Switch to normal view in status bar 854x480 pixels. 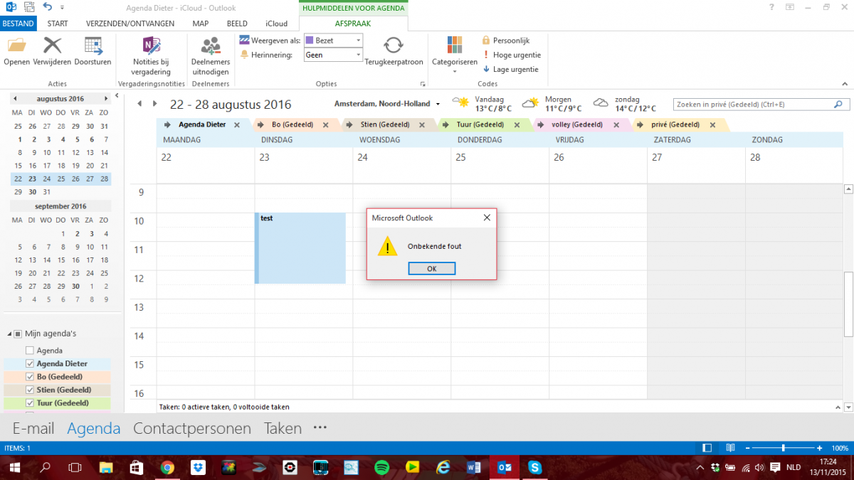click(707, 448)
